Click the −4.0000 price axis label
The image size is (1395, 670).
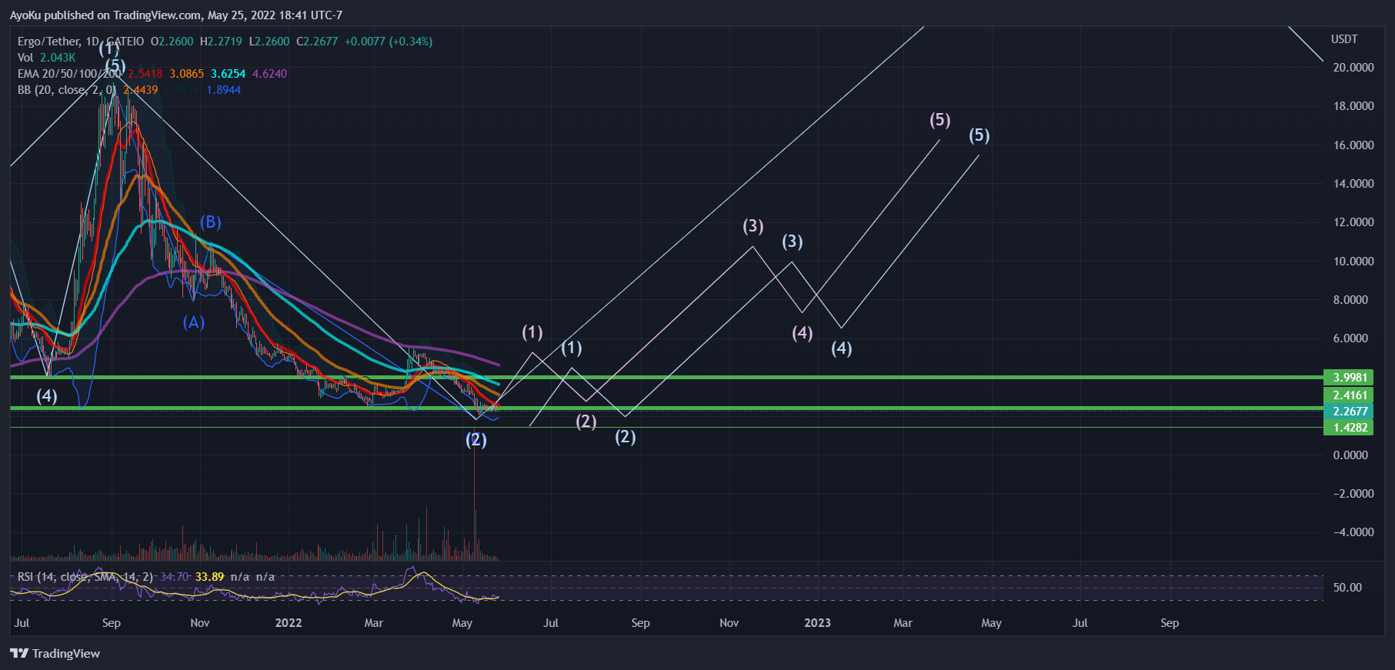(1353, 532)
